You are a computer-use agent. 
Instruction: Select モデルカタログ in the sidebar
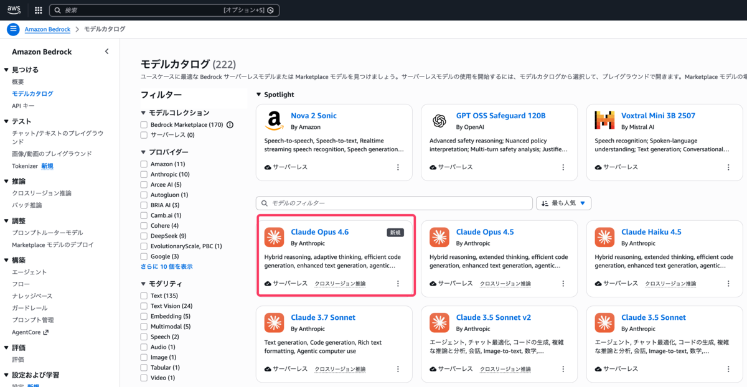click(32, 94)
